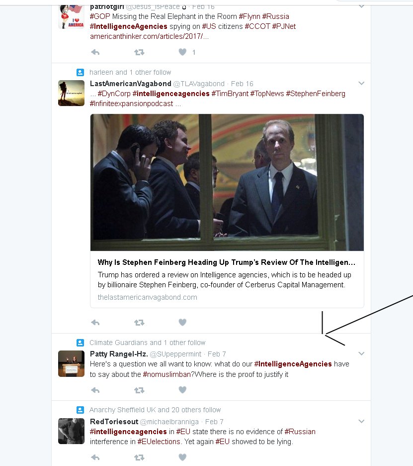
Task: Retweet RedToriesout's tweet
Action: pyautogui.click(x=139, y=458)
